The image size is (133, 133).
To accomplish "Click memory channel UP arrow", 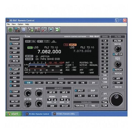I will [x=55, y=100].
